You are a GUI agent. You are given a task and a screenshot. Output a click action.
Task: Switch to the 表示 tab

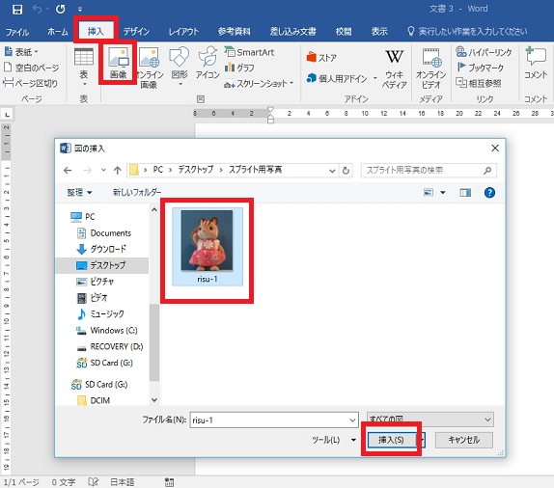(x=379, y=32)
